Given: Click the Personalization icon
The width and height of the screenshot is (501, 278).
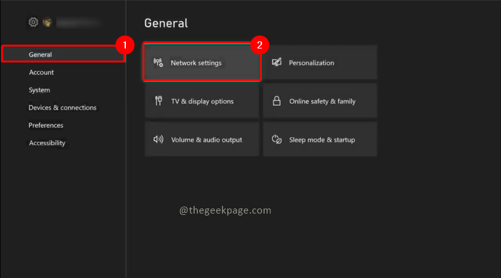Looking at the screenshot, I should click(277, 62).
